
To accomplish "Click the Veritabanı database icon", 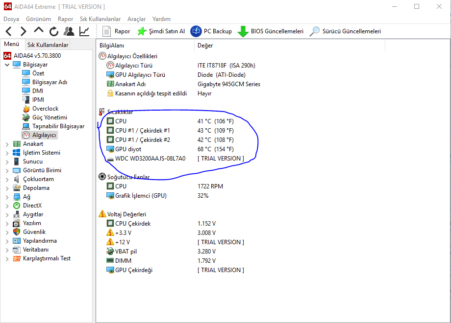I will pyautogui.click(x=17, y=250).
